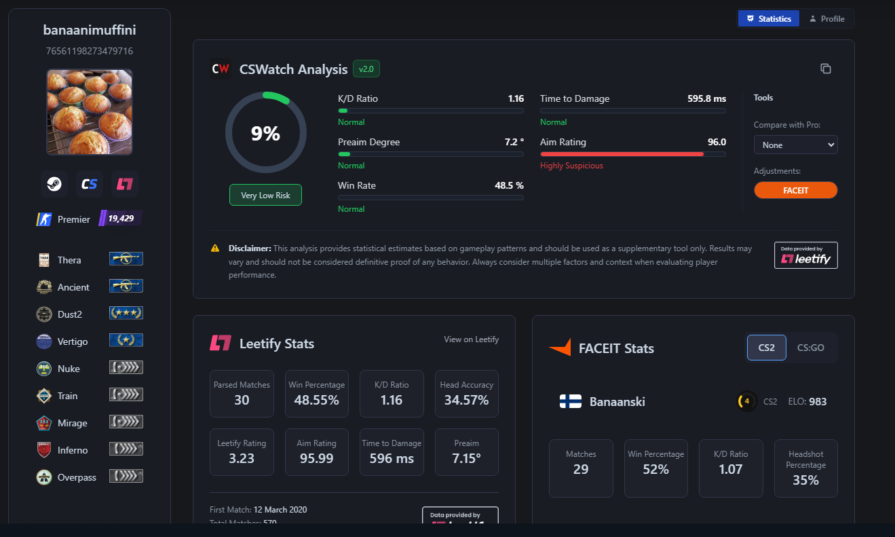Viewport: 895px width, 537px height.
Task: Click the Mirage map icon
Action: click(x=44, y=423)
